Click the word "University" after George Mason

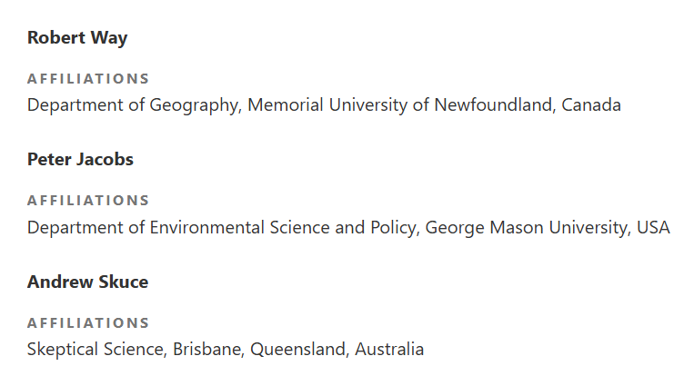coord(581,227)
